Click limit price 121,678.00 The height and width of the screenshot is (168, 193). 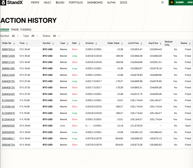(x=137, y=126)
